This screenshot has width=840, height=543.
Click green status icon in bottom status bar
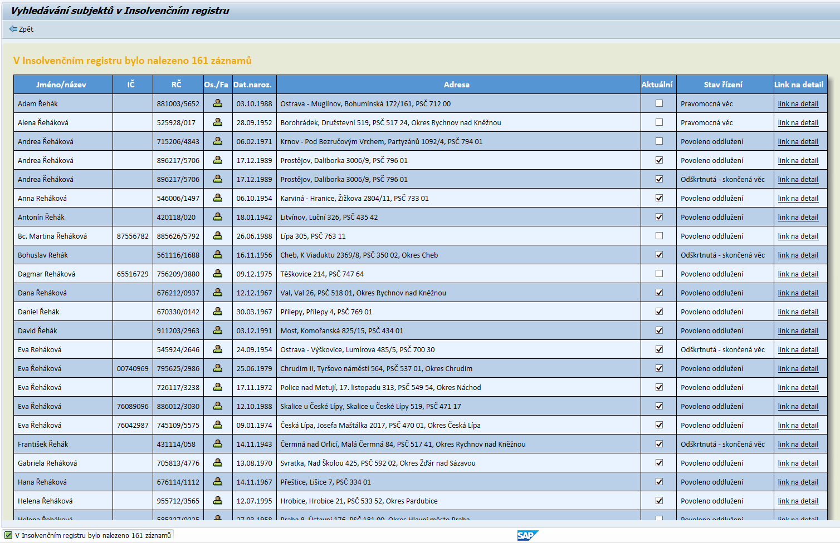[8, 535]
